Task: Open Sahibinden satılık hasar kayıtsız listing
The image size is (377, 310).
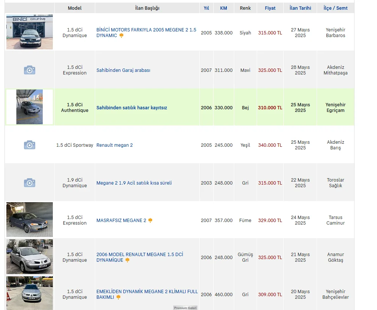Action: click(132, 107)
